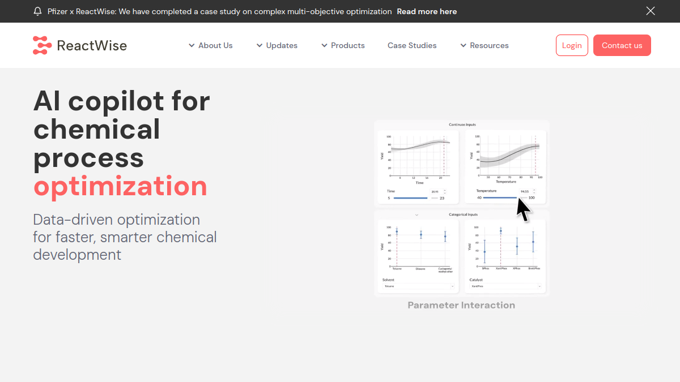Show the Resources dropdown

tap(484, 45)
